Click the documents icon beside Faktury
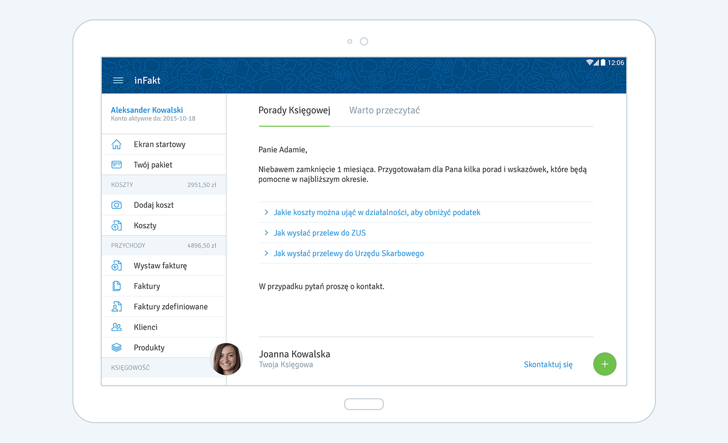This screenshot has width=728, height=443. pyautogui.click(x=117, y=286)
